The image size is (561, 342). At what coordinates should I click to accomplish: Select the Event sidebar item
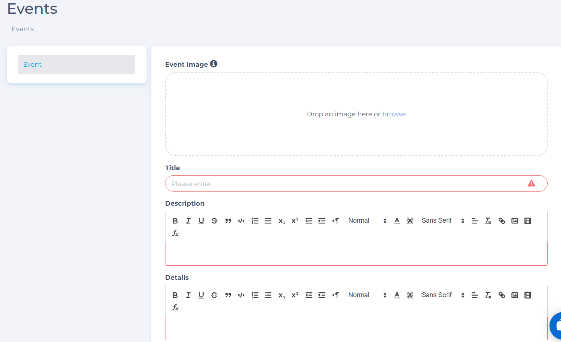[76, 64]
